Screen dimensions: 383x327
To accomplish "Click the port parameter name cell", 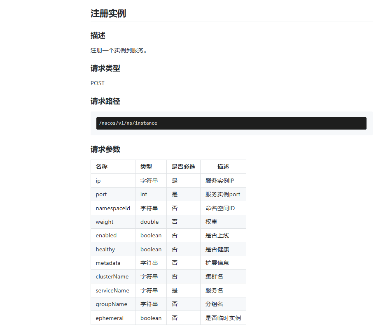I will [113, 194].
